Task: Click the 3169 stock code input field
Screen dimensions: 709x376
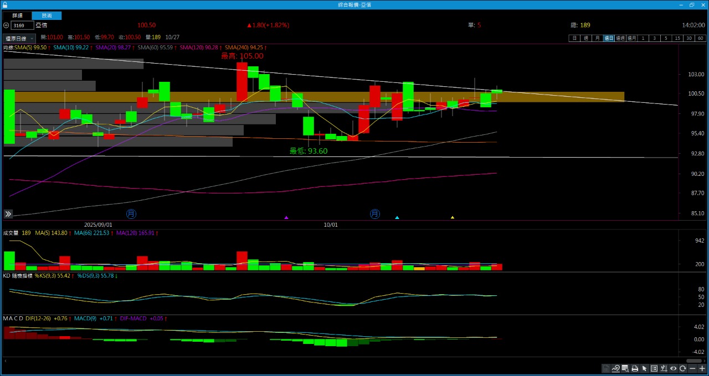Action: (x=22, y=25)
